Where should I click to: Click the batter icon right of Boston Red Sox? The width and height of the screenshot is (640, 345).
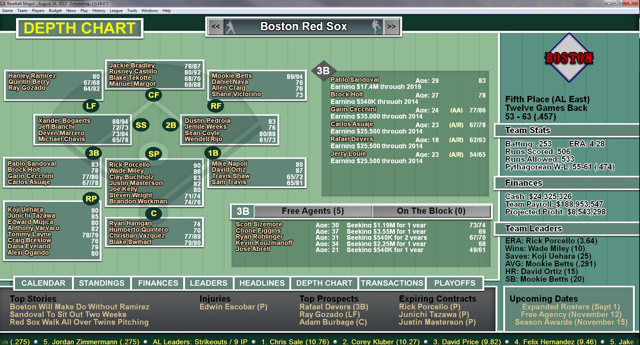(376, 26)
